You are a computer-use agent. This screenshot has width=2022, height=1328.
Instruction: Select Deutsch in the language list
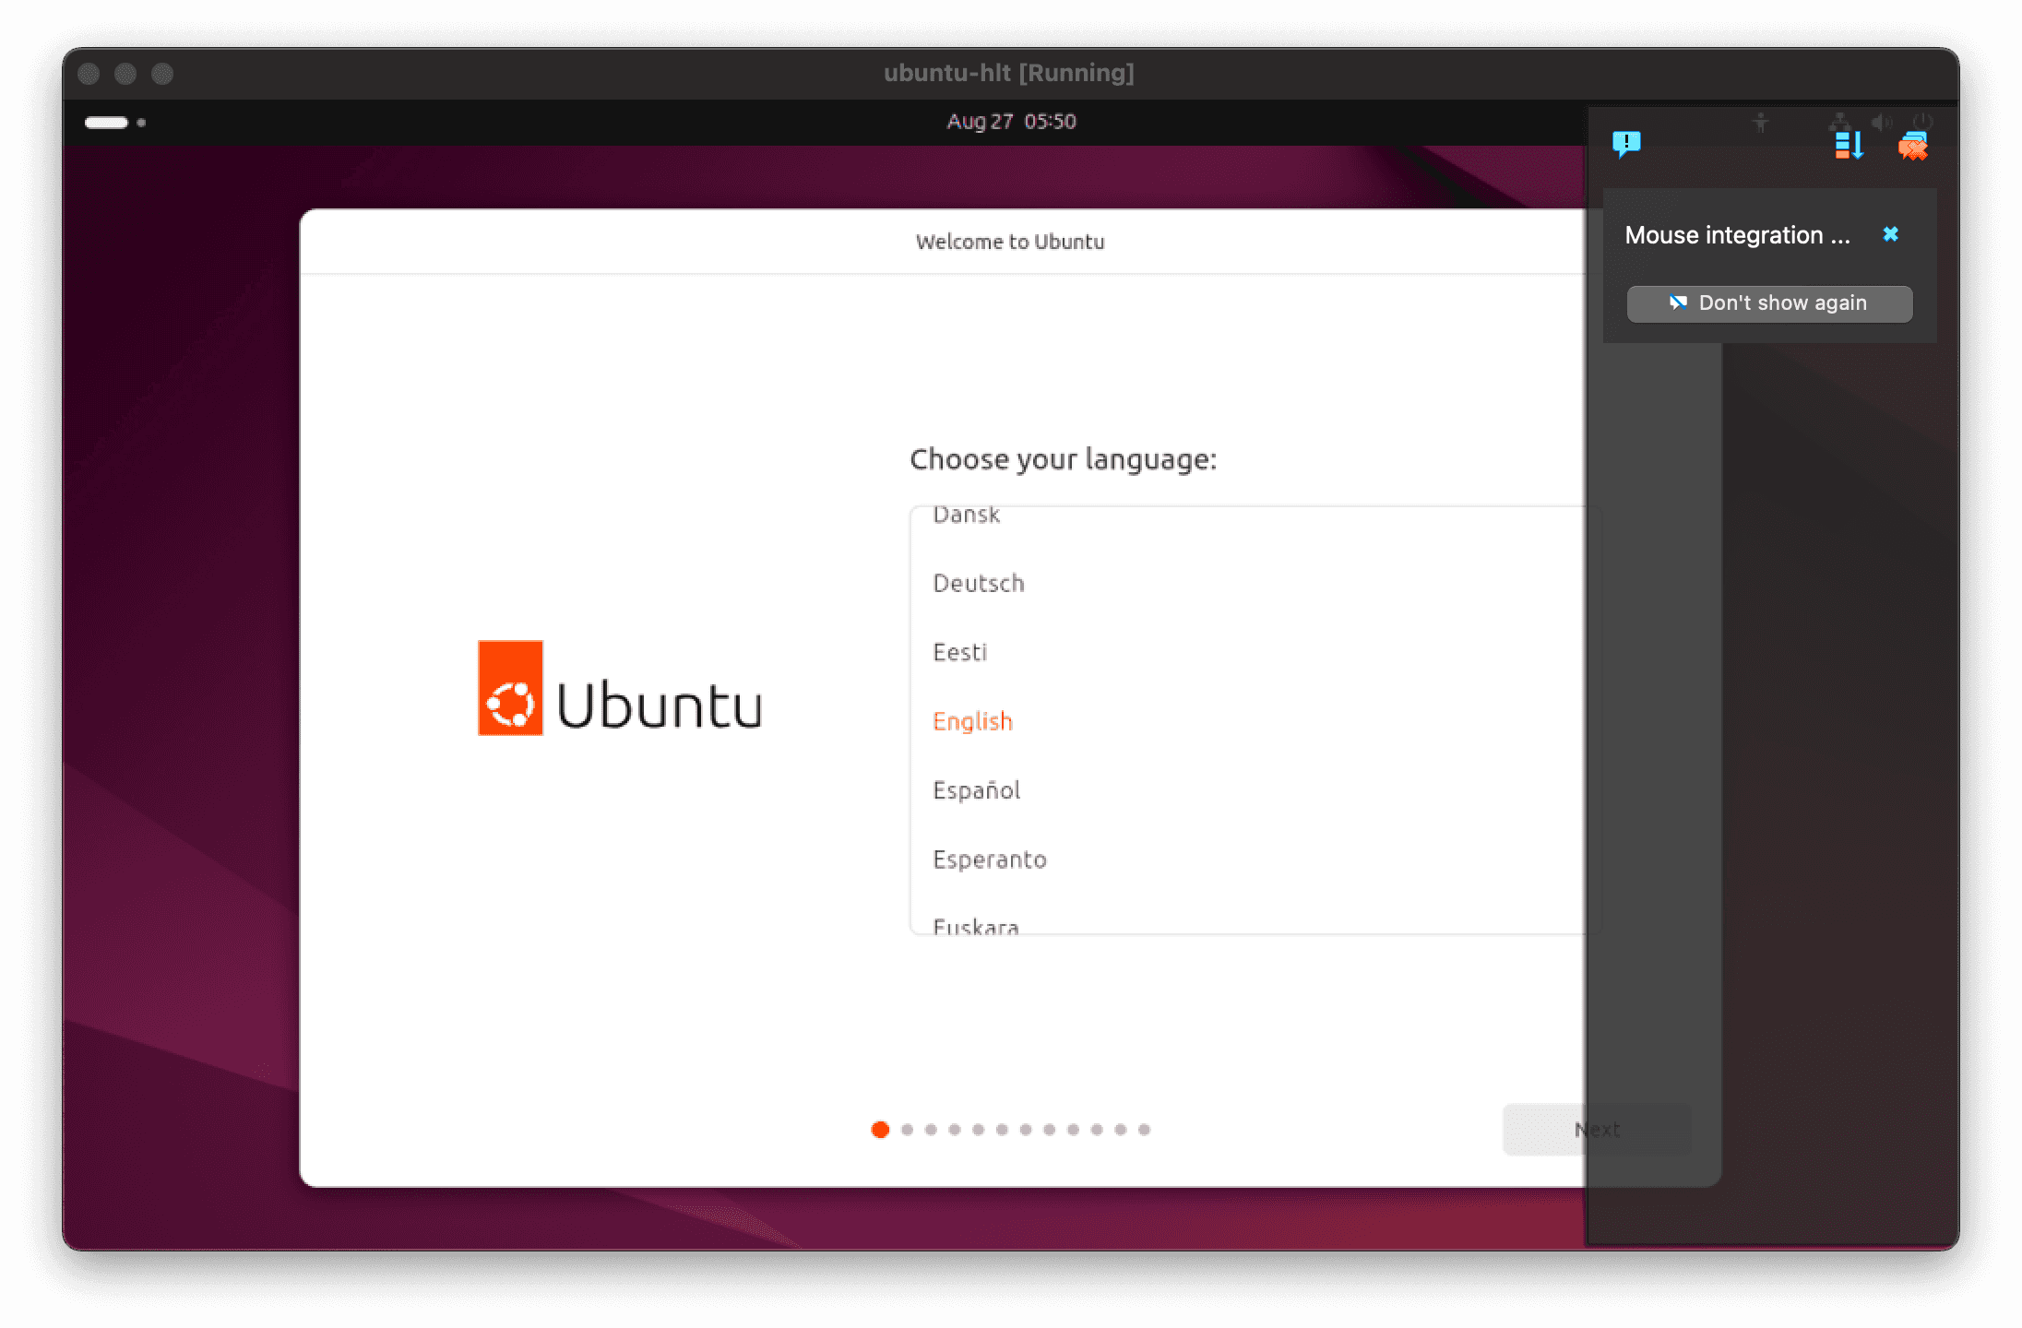(x=1255, y=584)
